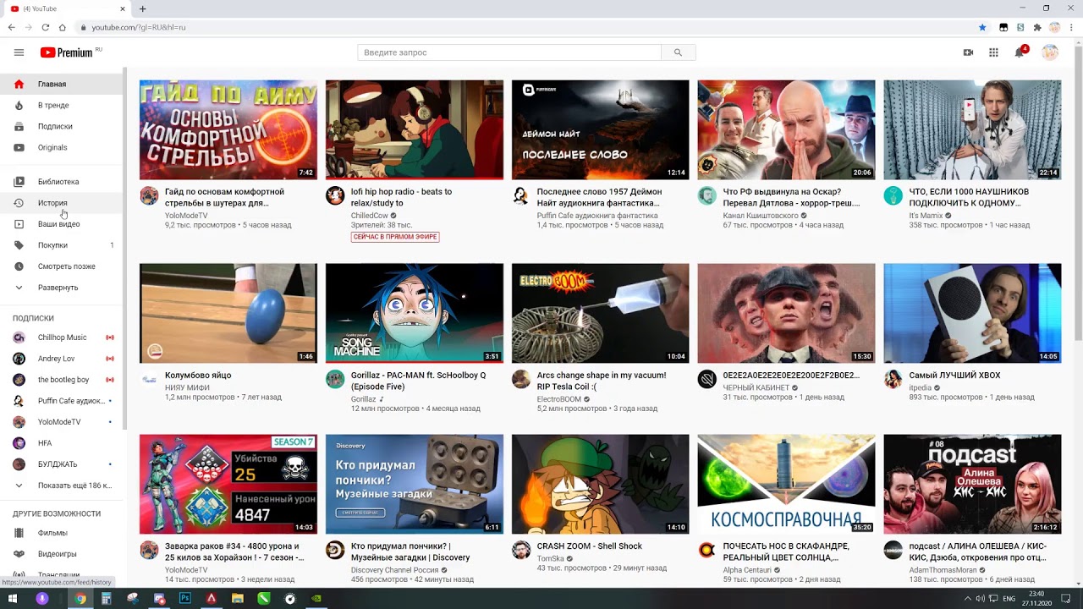Open the YouTube apps grid icon
Screen dimensions: 1083x609
(x=993, y=52)
